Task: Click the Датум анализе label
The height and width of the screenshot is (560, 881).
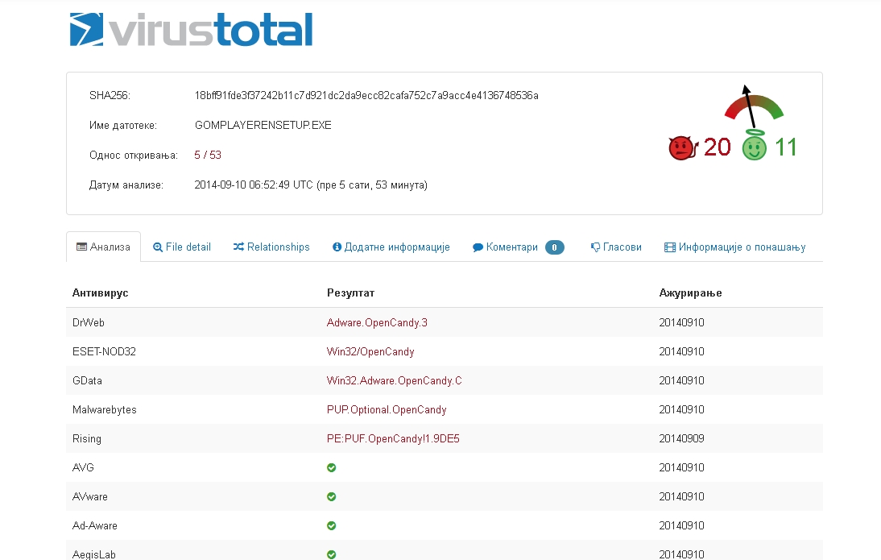Action: [x=126, y=185]
